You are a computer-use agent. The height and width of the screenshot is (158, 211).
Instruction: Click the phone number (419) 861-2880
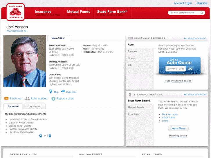[x=100, y=46]
